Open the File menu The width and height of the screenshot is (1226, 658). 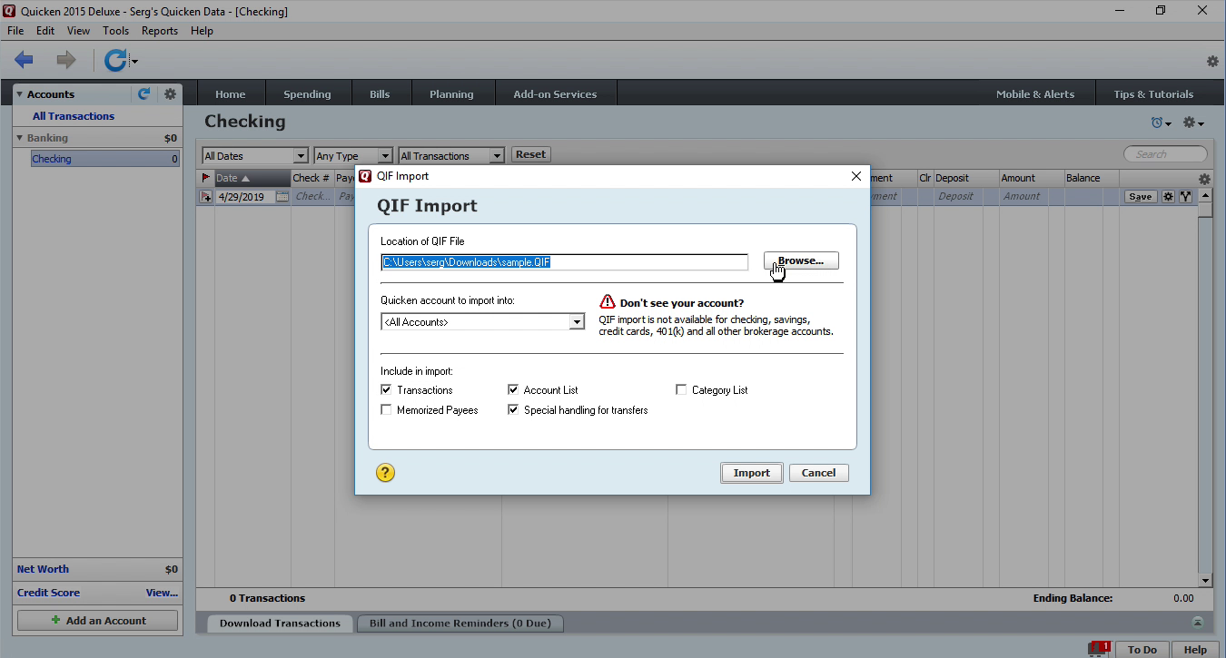pos(15,31)
